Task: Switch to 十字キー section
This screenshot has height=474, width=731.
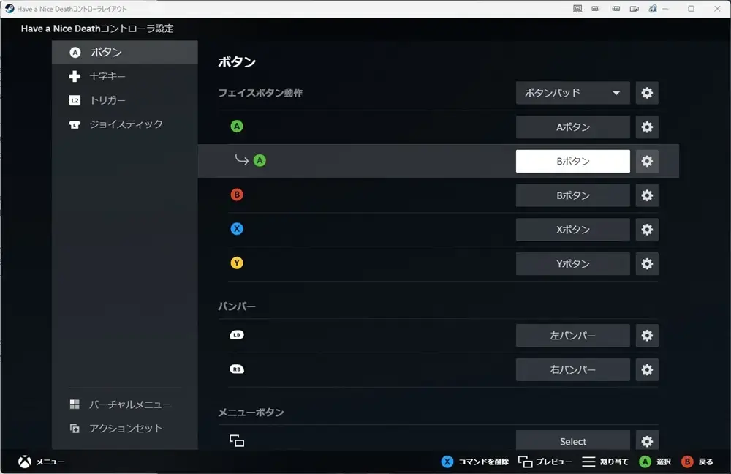Action: tap(125, 76)
